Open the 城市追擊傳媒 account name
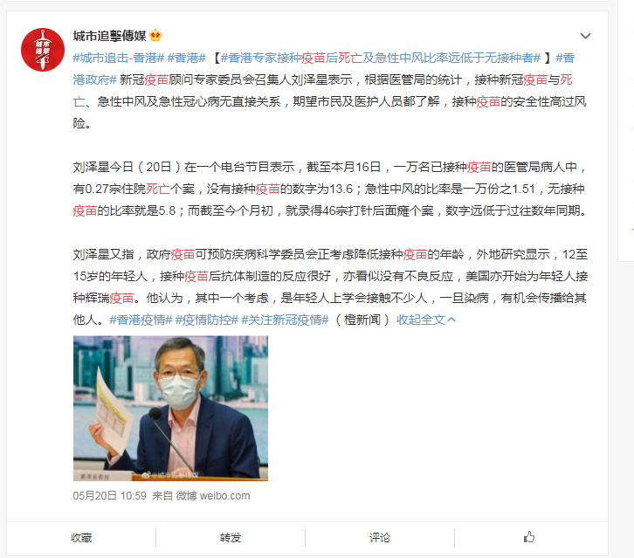The height and width of the screenshot is (558, 634). click(109, 36)
